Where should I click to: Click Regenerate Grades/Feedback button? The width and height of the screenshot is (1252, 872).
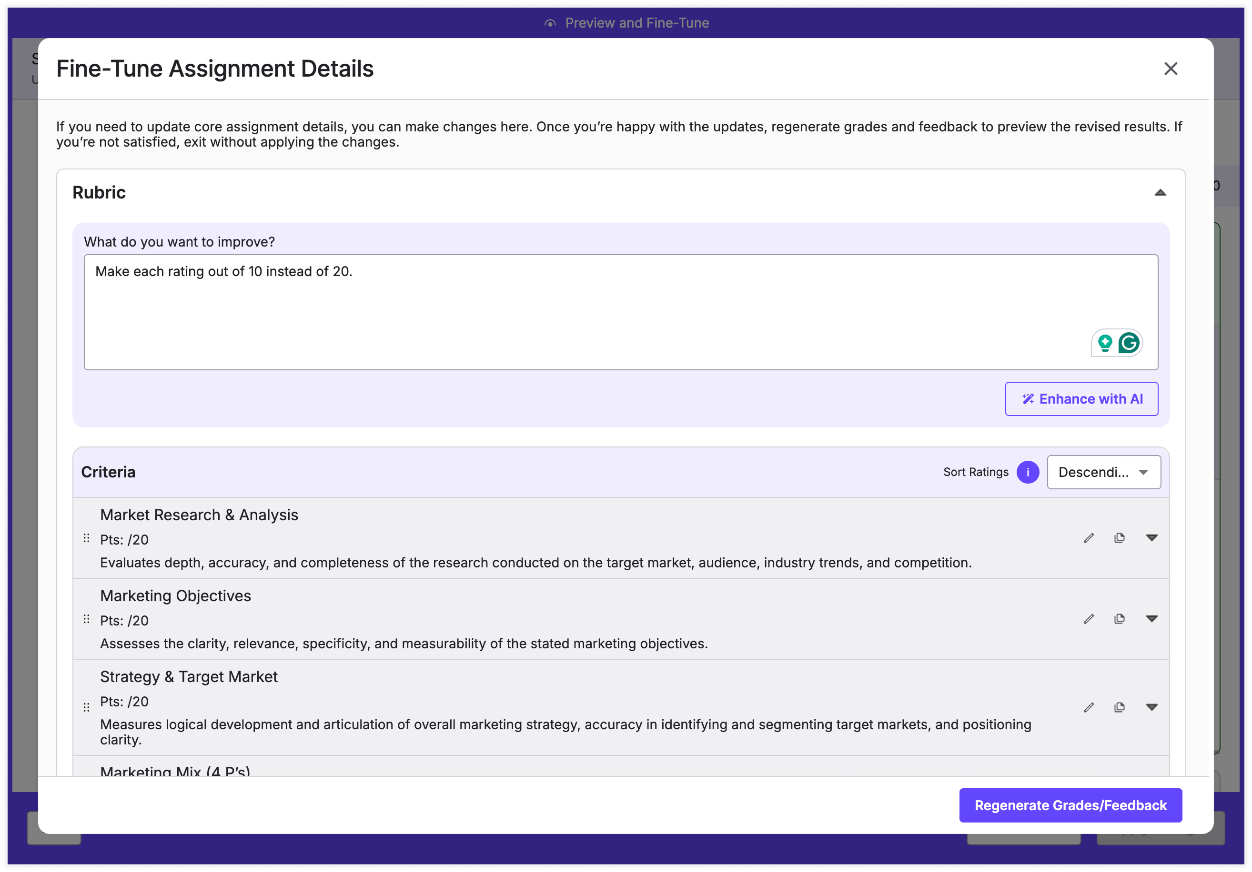(x=1070, y=805)
